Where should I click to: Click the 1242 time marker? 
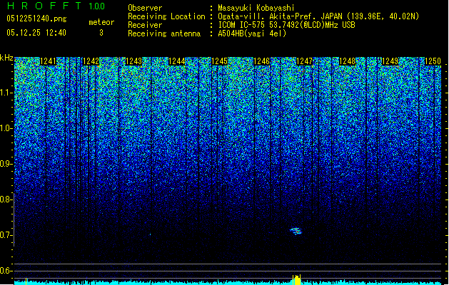click(91, 61)
